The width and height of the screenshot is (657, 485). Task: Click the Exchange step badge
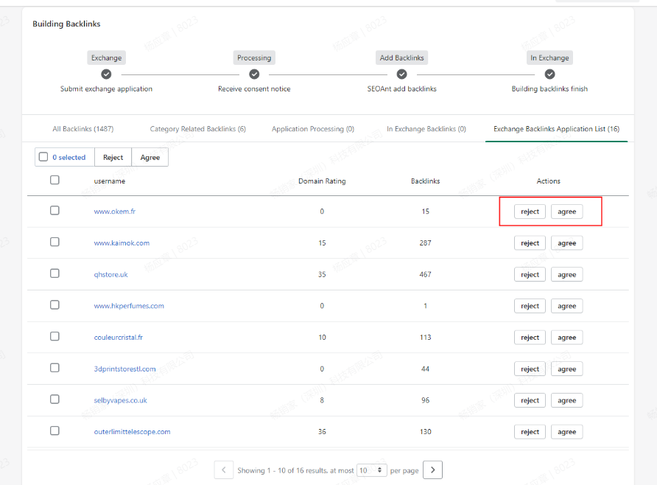coord(106,57)
